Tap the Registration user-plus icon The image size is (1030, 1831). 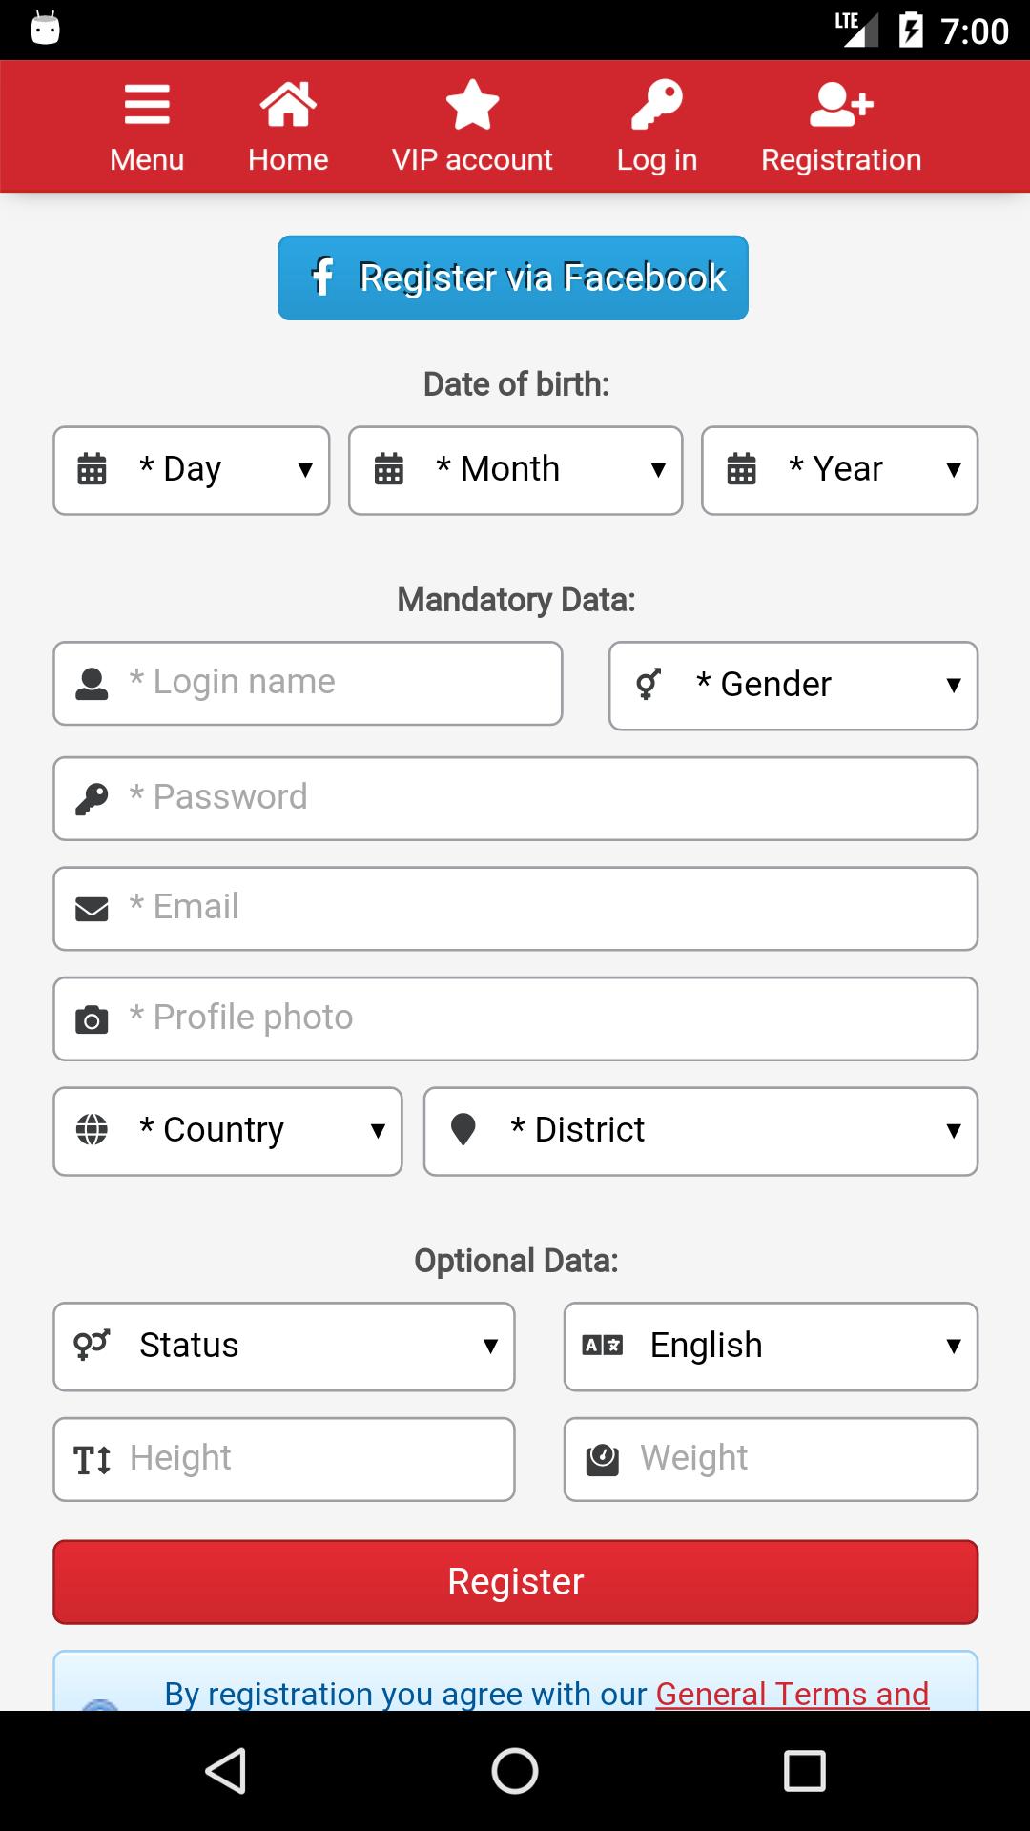[841, 105]
